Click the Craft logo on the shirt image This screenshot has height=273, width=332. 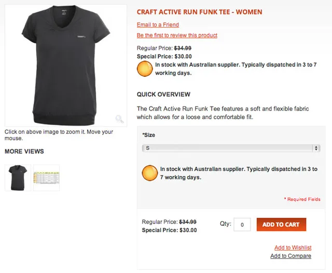pyautogui.click(x=80, y=37)
